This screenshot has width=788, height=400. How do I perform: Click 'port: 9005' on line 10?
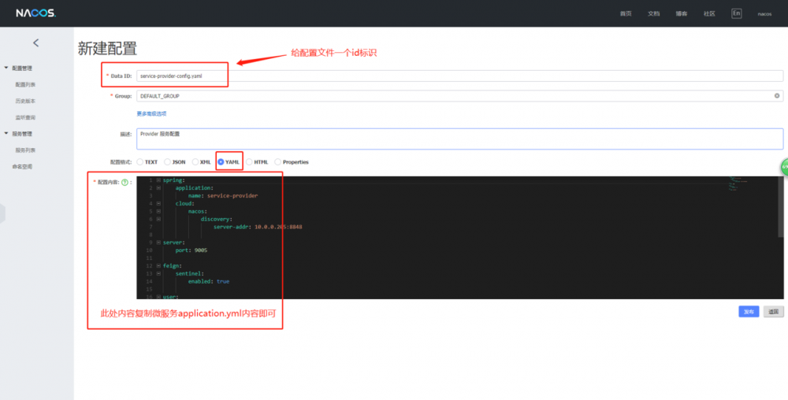point(191,250)
